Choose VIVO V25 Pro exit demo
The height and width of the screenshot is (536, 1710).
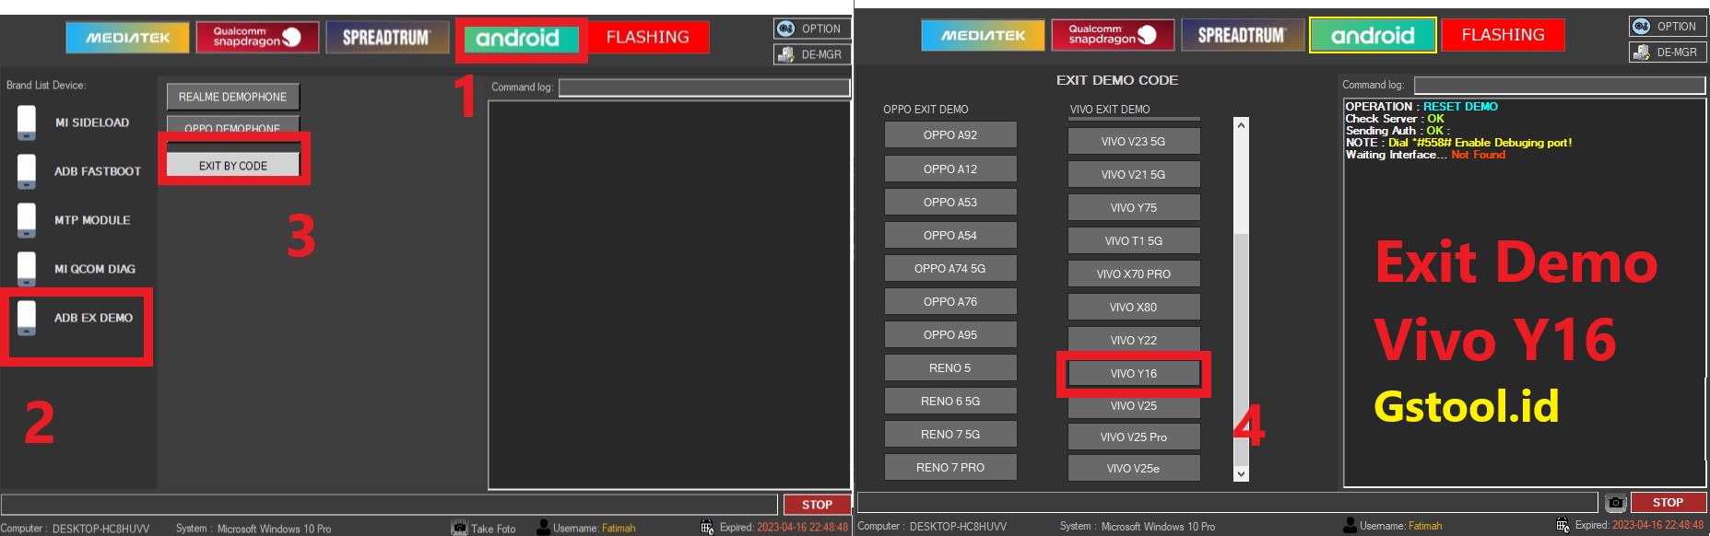tap(1134, 437)
